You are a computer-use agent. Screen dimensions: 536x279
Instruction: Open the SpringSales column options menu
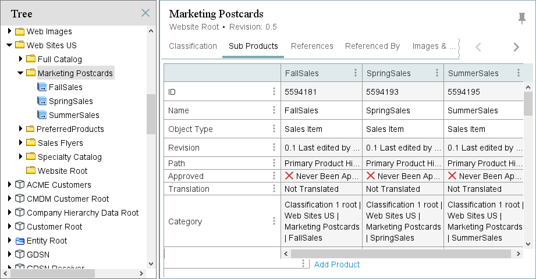tap(437, 73)
